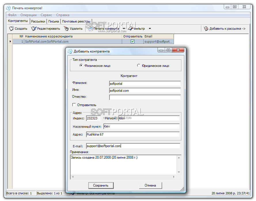
Task: Minimize the Печать конвертов main window
Action: pyautogui.click(x=227, y=7)
